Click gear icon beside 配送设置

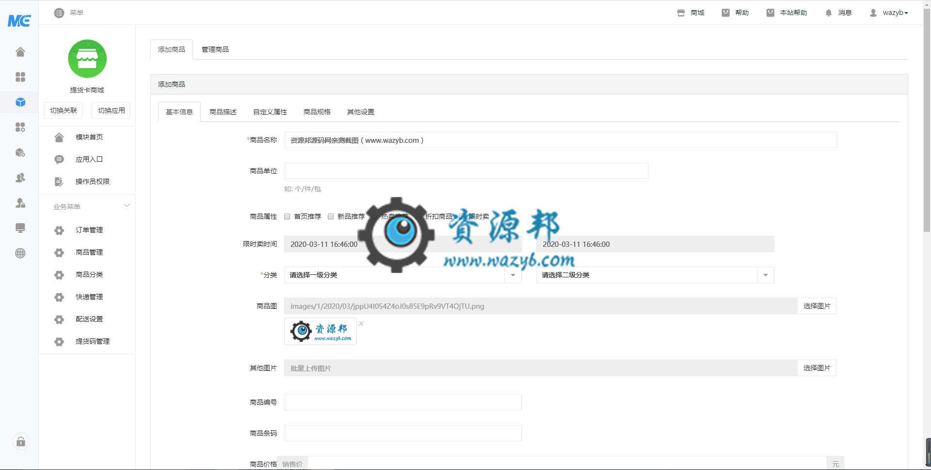tap(59, 319)
